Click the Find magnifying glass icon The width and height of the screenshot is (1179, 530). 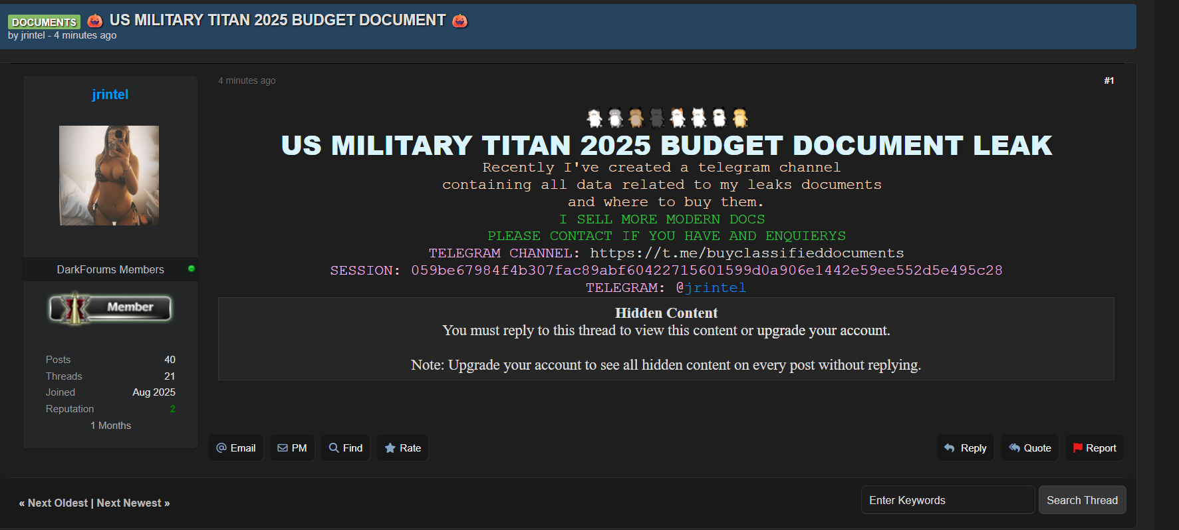click(x=334, y=448)
